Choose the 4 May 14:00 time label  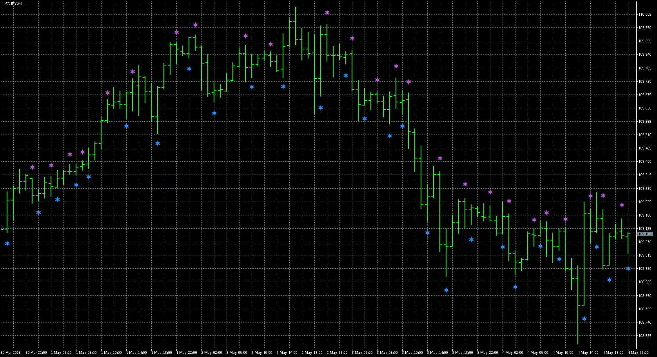click(588, 353)
